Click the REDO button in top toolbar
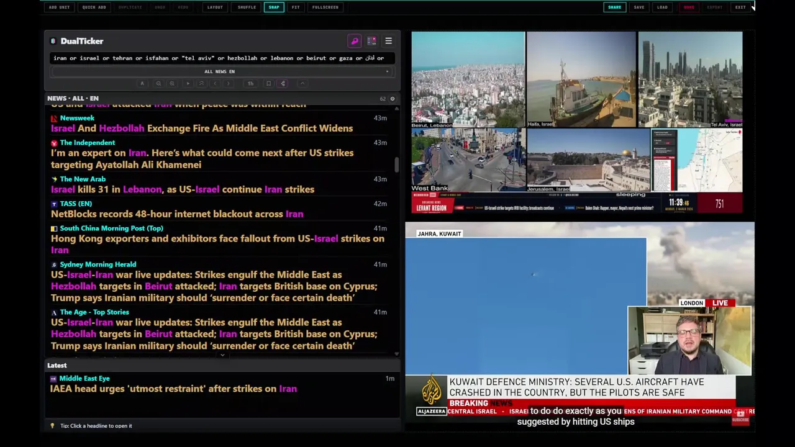This screenshot has height=447, width=795. click(x=183, y=7)
